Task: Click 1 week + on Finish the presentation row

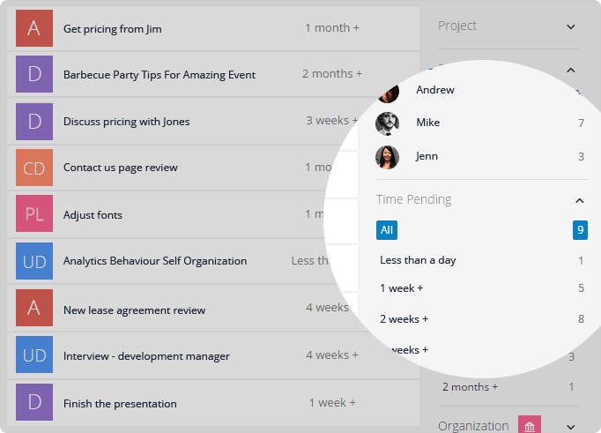Action: coord(332,403)
